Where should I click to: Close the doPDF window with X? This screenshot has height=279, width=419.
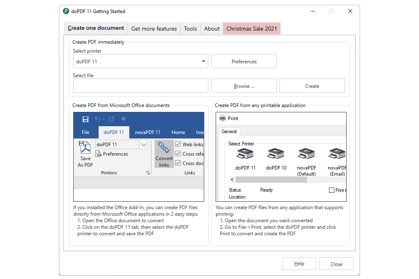pos(350,11)
